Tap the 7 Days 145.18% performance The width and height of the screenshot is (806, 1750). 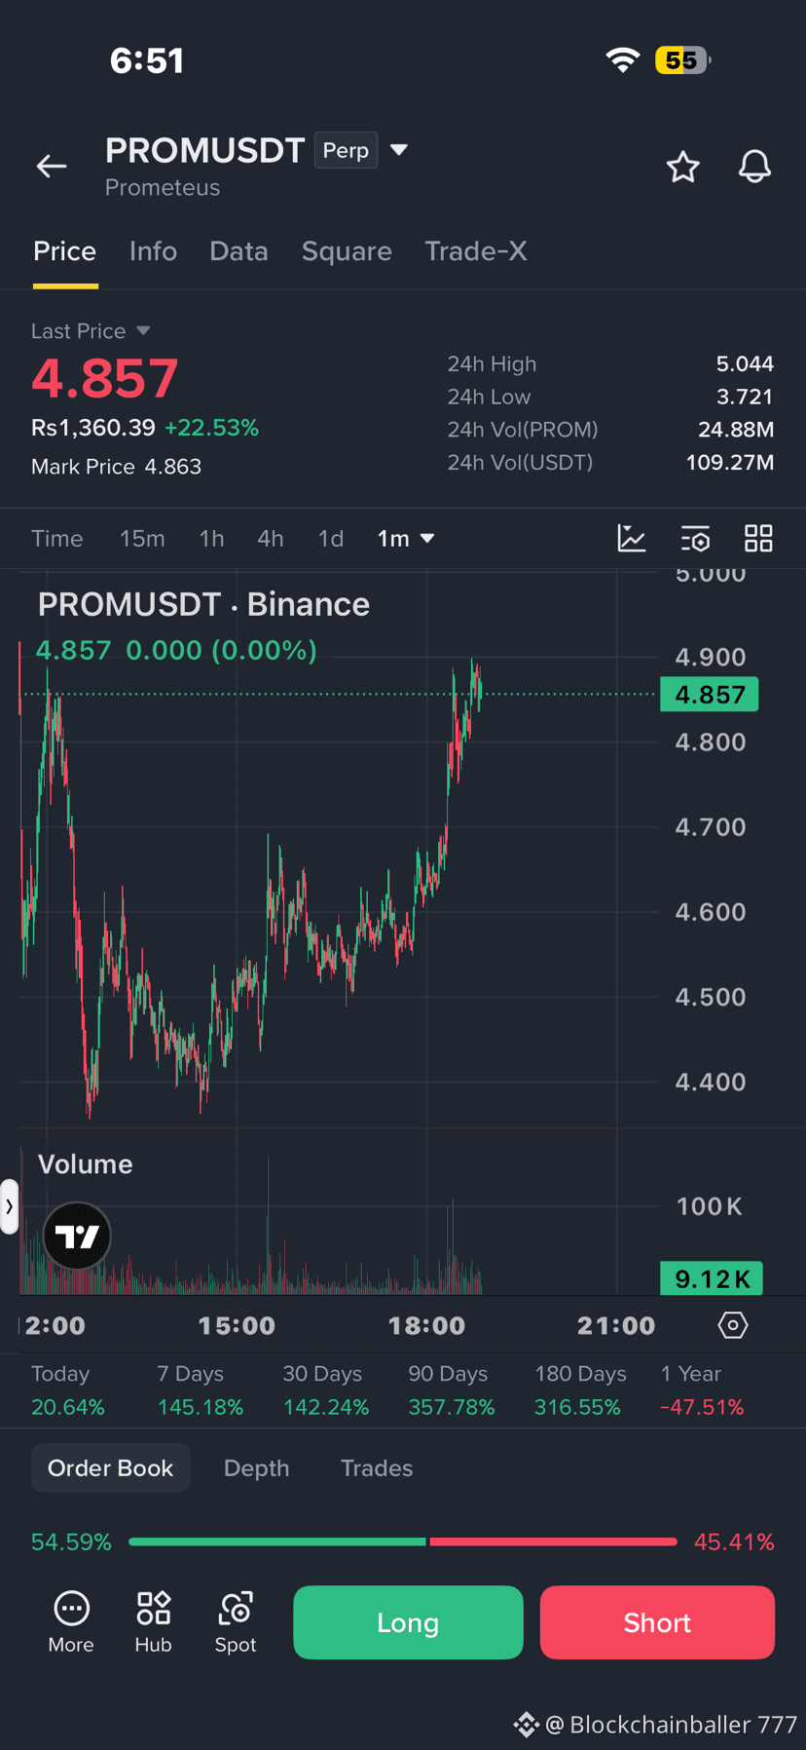click(x=200, y=1390)
